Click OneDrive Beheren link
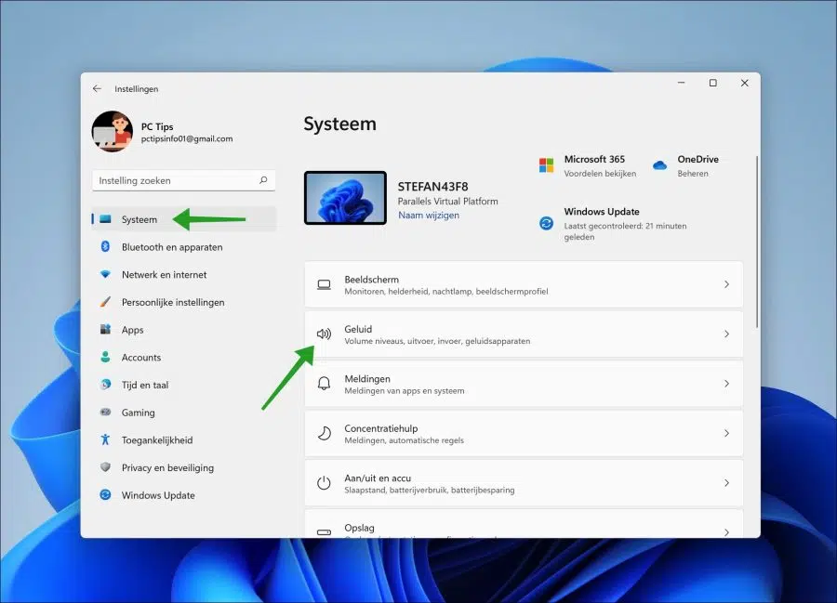The height and width of the screenshot is (603, 837). [693, 173]
